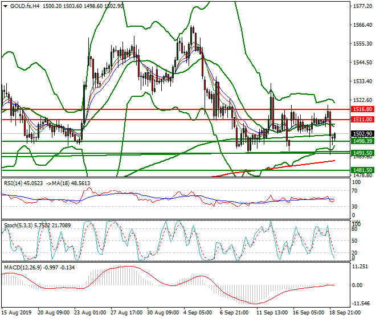Select the green 1491.50 price level label
This screenshot has width=376, height=319.
pos(362,153)
